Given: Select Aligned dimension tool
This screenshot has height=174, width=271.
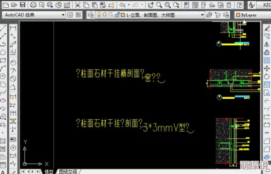Looking at the screenshot, I should [13, 36].
